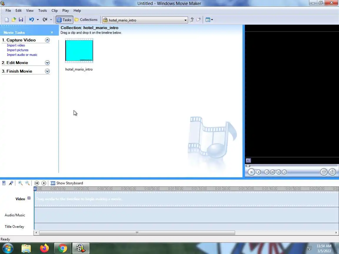This screenshot has height=254, width=339.
Task: Click the 0:00:30.00 ruler mark
Action: (x=105, y=188)
